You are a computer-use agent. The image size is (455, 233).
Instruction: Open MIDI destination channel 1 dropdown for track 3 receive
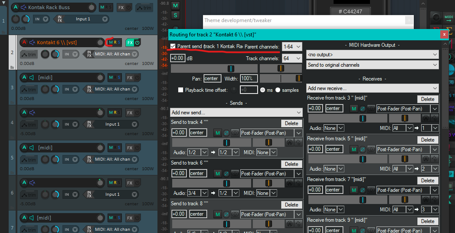pyautogui.click(x=430, y=128)
